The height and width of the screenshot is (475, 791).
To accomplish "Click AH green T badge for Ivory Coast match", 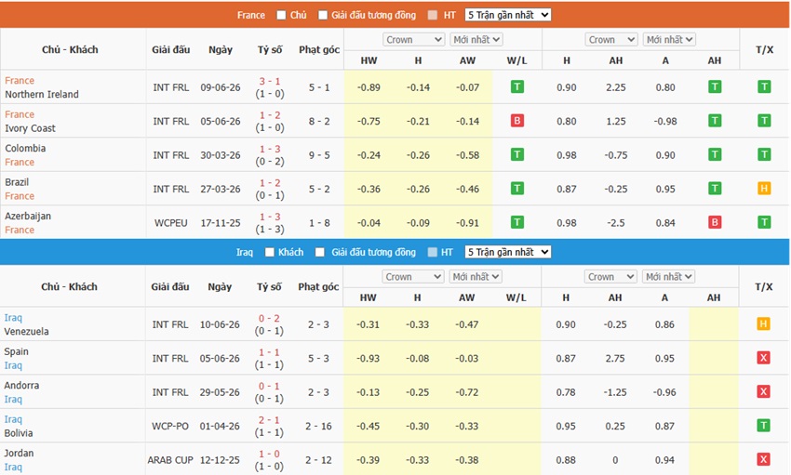I will click(715, 121).
